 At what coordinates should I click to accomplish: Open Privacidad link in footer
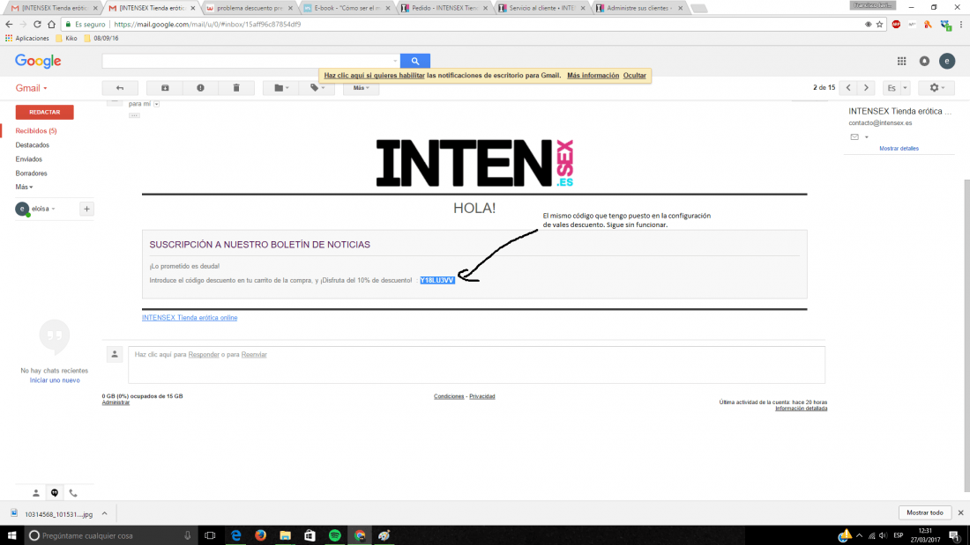(x=481, y=397)
